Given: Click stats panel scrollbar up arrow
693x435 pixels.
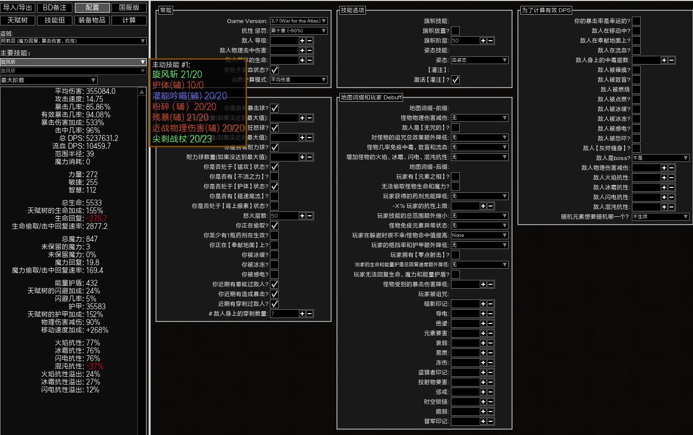Looking at the screenshot, I should point(142,92).
